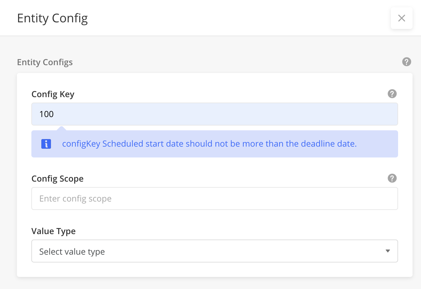The image size is (421, 289).
Task: Click the Config Key field label
Action: 53,94
